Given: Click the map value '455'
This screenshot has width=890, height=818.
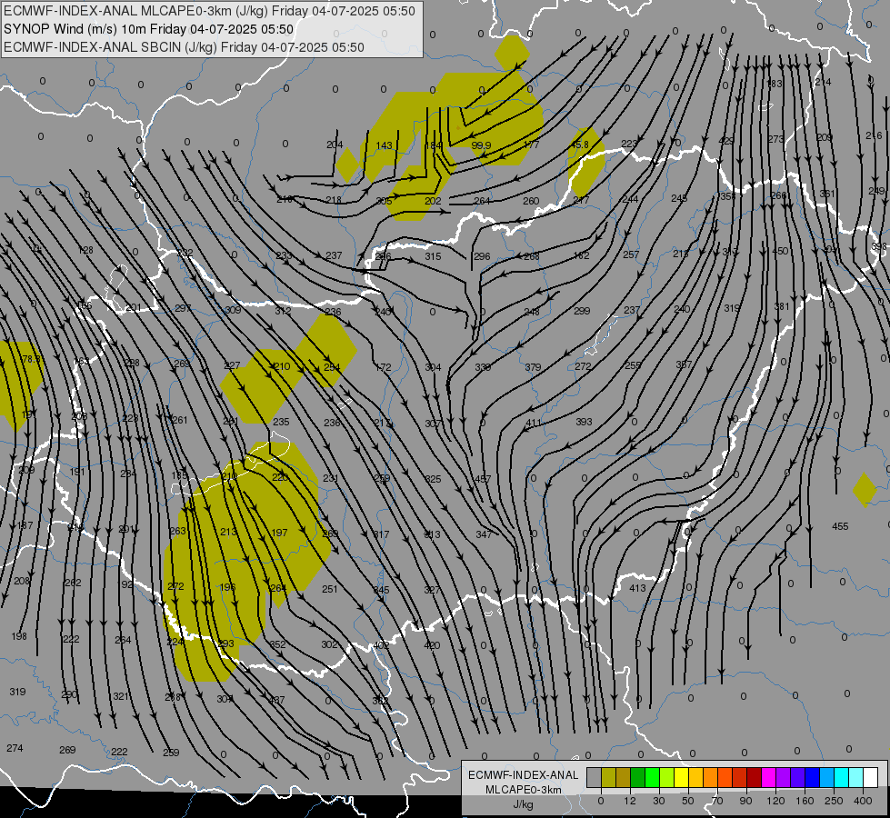Looking at the screenshot, I should pos(840,526).
